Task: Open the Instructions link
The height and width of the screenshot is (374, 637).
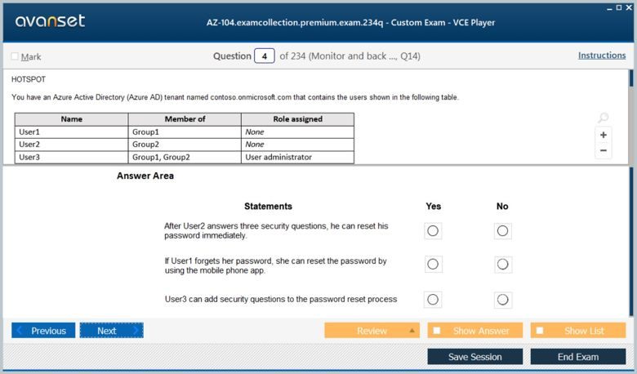Action: pyautogui.click(x=602, y=56)
